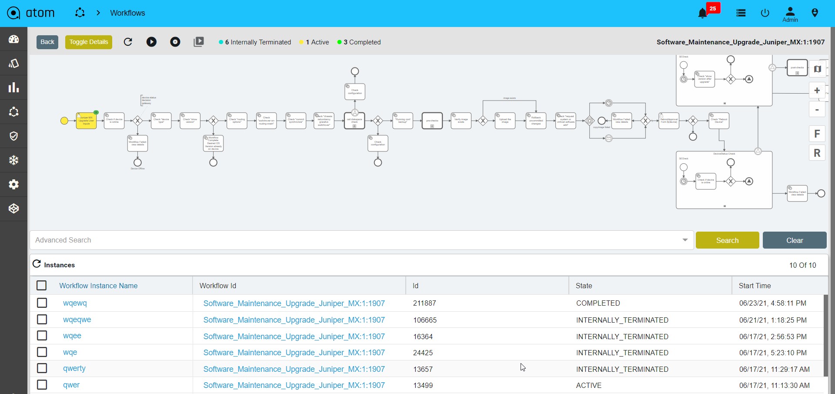Refresh the workflow diagram

(128, 42)
